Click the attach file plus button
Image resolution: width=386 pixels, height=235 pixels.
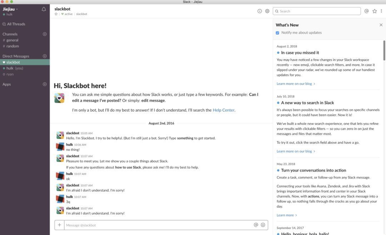tap(59, 225)
